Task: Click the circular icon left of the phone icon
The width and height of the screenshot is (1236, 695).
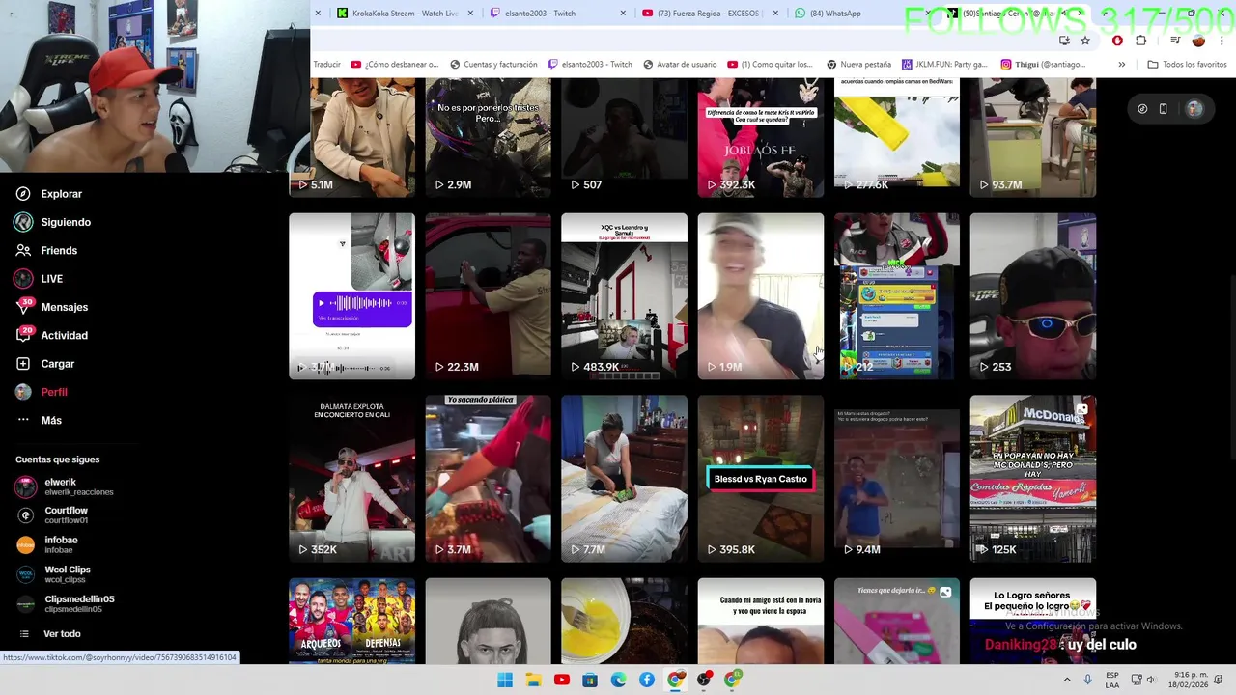Action: pos(1142,109)
